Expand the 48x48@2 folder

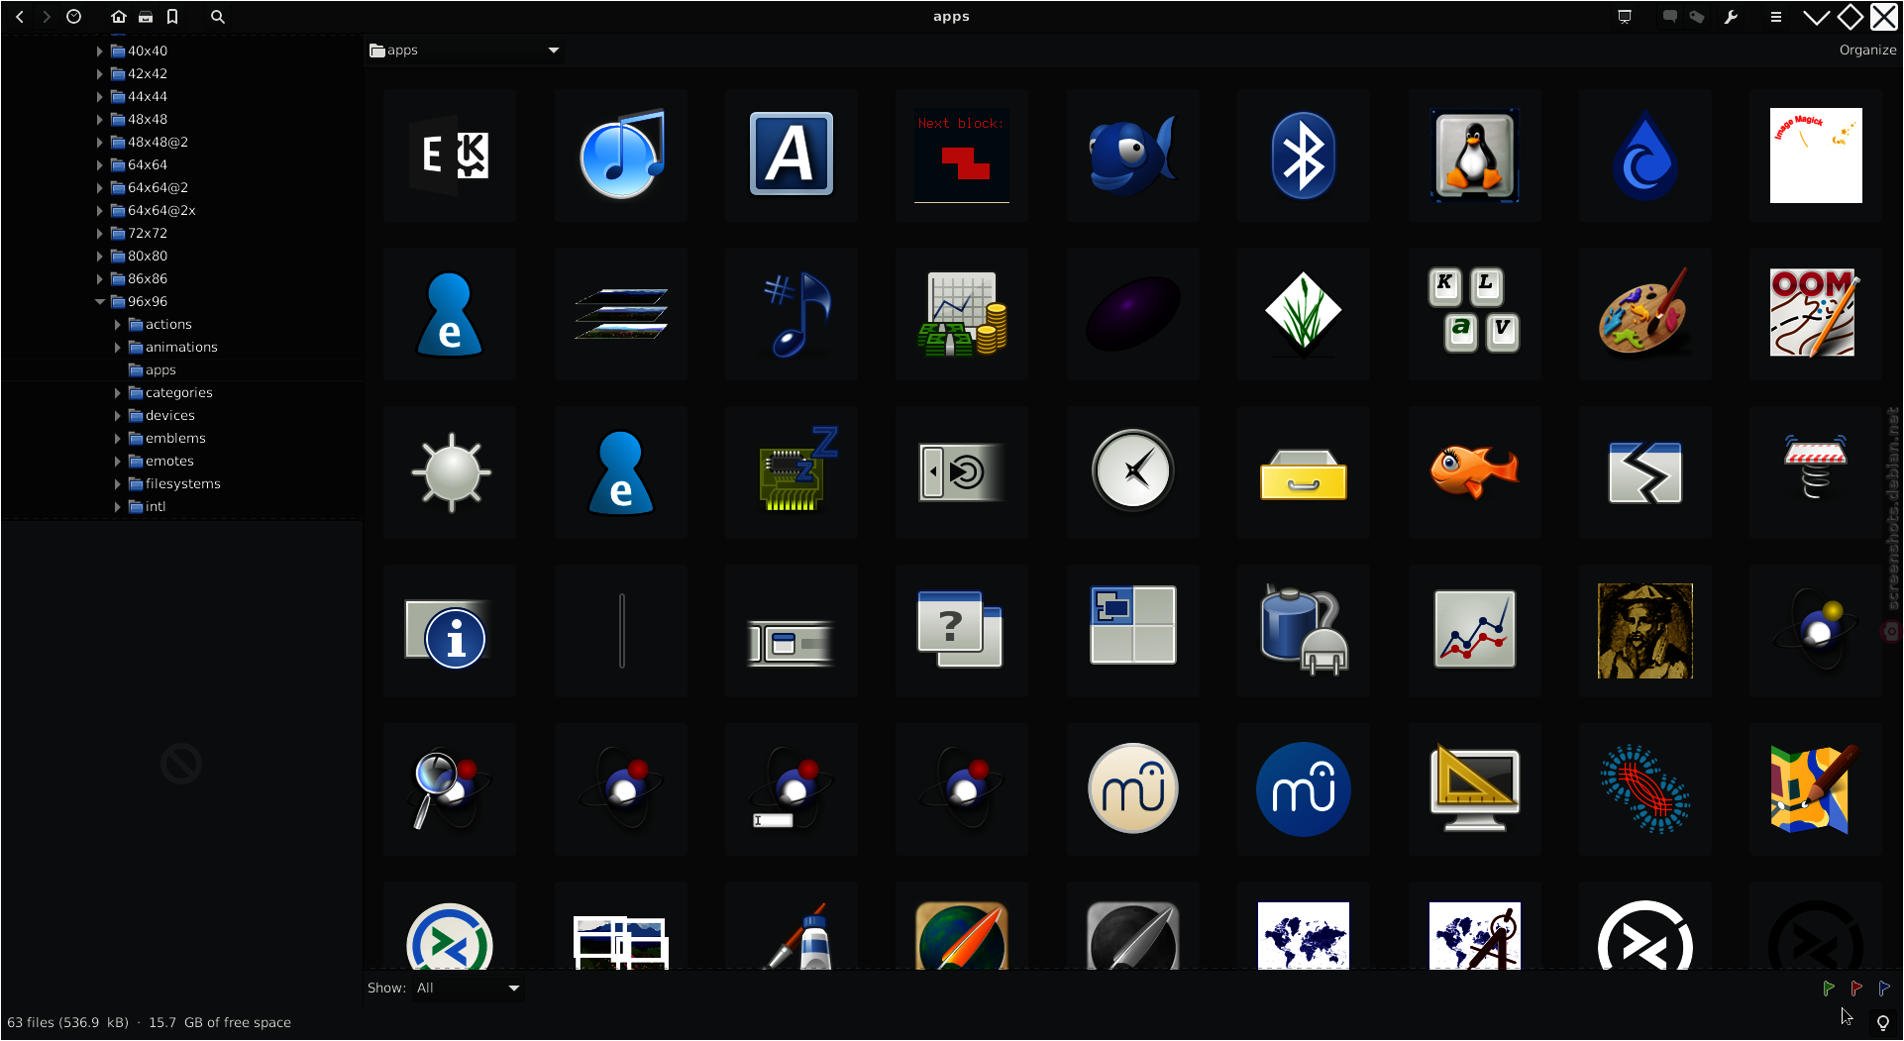(99, 143)
